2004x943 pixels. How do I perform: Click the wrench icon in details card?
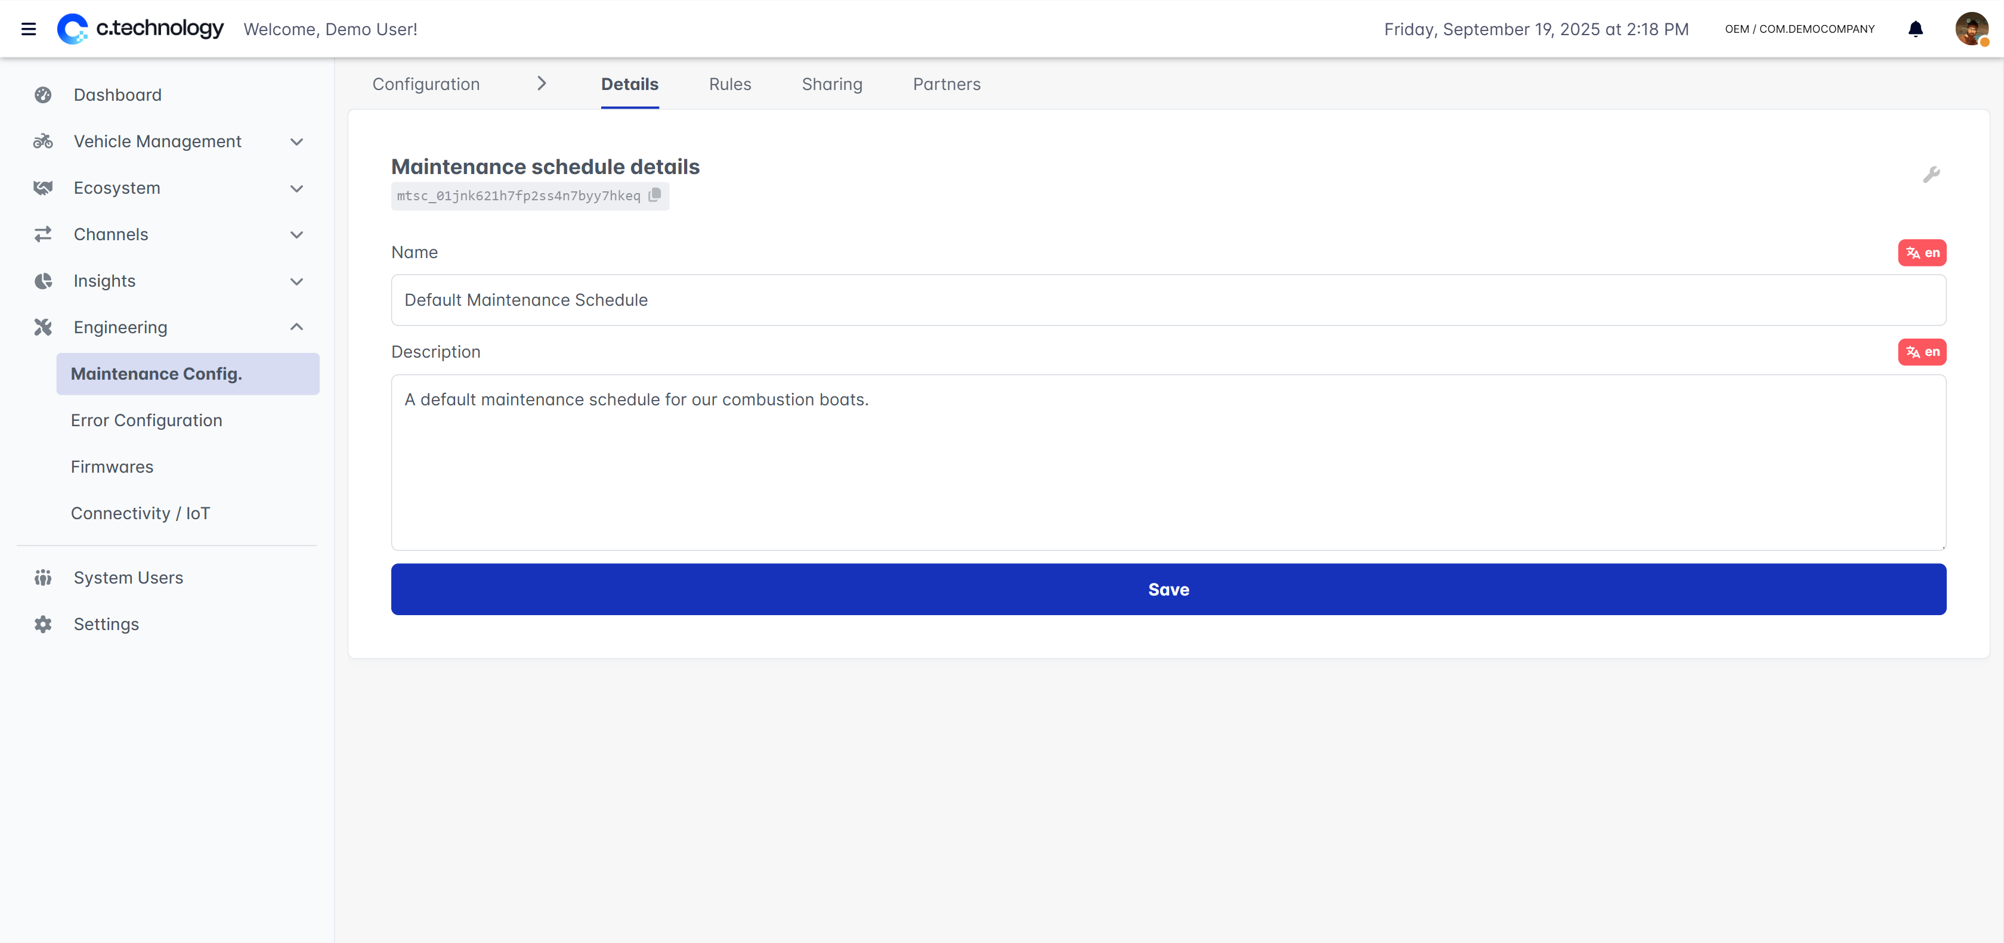tap(1931, 175)
